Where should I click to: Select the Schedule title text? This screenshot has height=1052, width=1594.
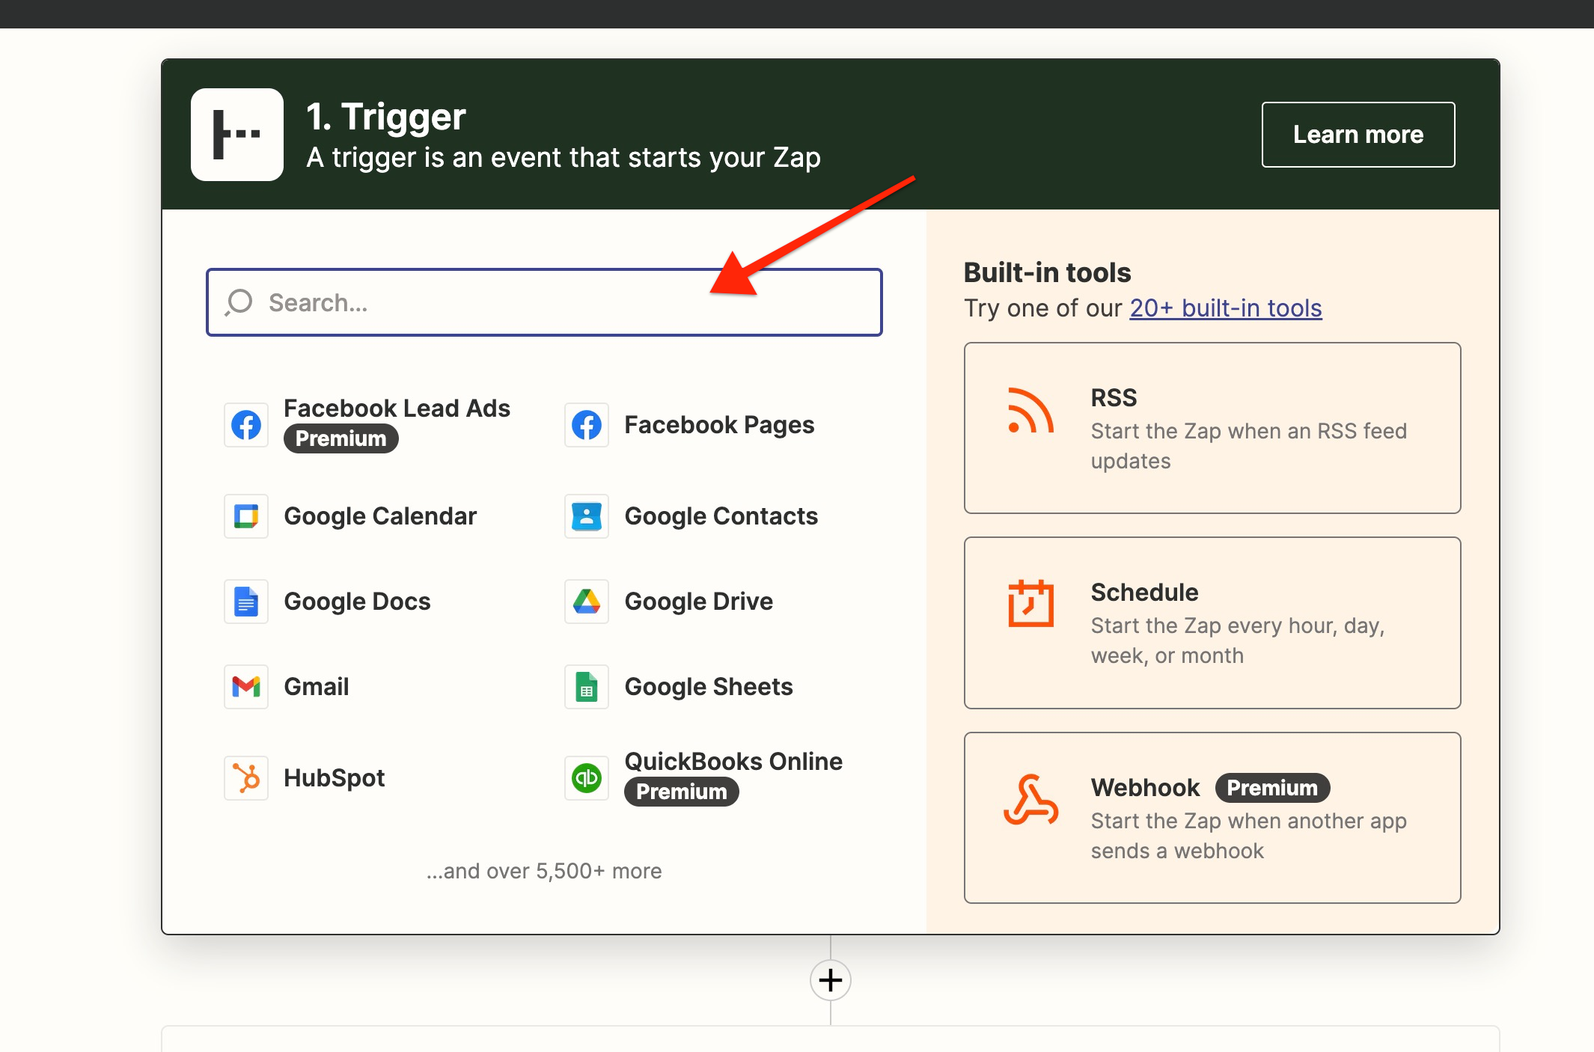pos(1144,593)
